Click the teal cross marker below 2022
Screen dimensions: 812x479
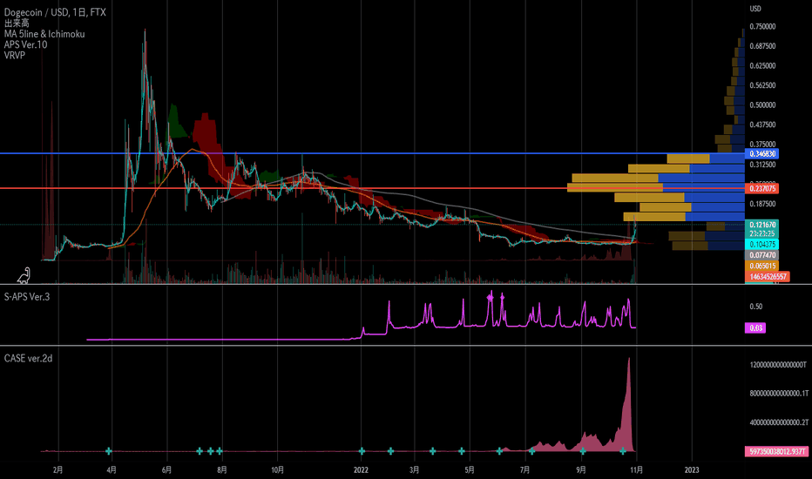click(362, 450)
